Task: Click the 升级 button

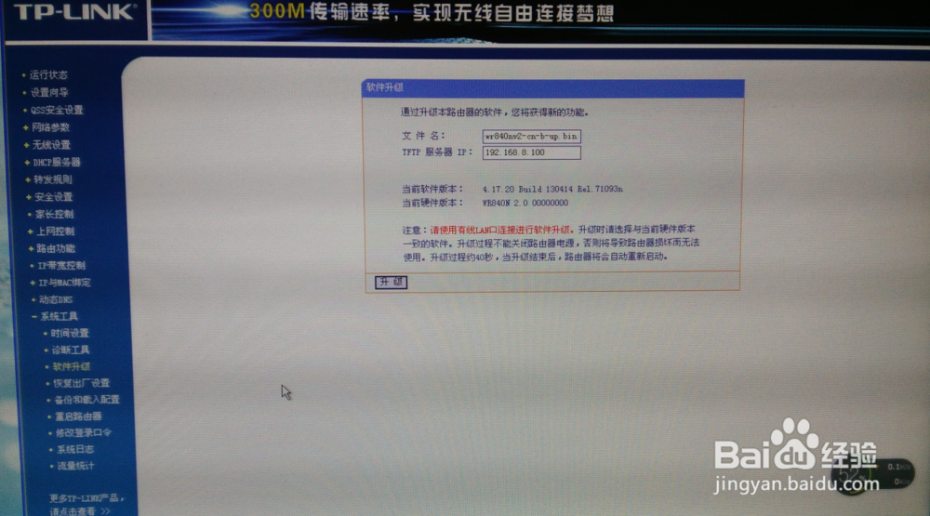Action: [x=391, y=283]
